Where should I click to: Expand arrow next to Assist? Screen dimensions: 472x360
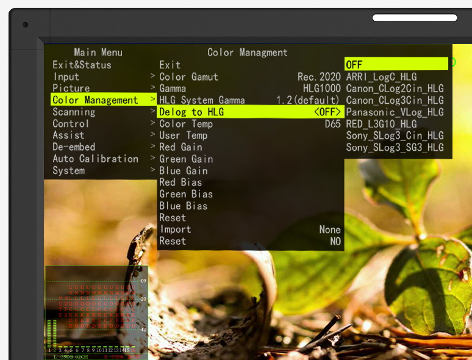pyautogui.click(x=152, y=134)
